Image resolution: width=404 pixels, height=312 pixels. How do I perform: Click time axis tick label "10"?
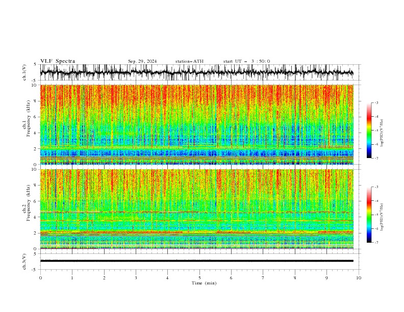click(x=359, y=278)
